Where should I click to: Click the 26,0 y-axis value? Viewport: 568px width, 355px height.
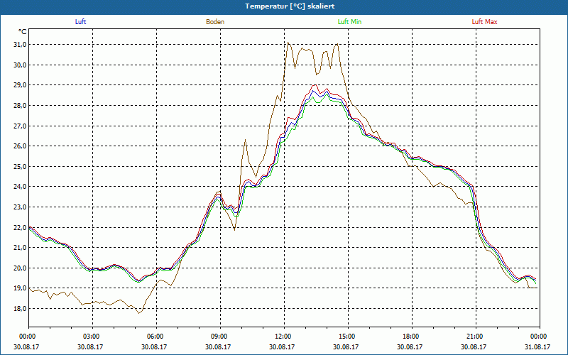(x=20, y=146)
